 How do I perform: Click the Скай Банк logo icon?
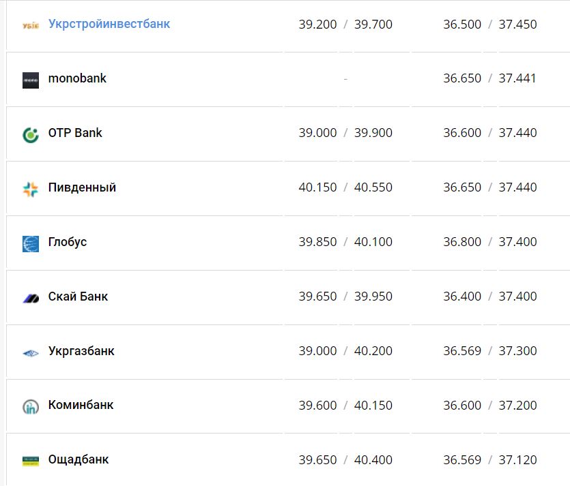coord(31,298)
